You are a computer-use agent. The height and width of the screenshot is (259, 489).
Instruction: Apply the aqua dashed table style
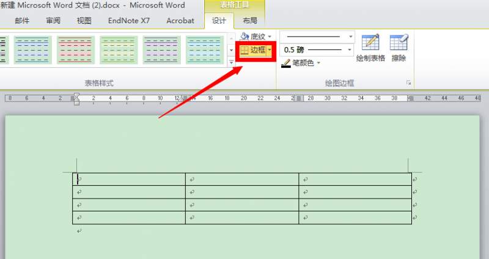coord(205,50)
